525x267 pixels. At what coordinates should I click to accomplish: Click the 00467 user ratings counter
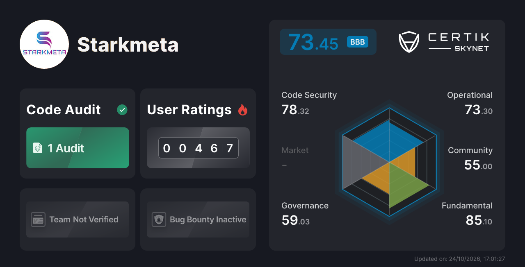199,148
